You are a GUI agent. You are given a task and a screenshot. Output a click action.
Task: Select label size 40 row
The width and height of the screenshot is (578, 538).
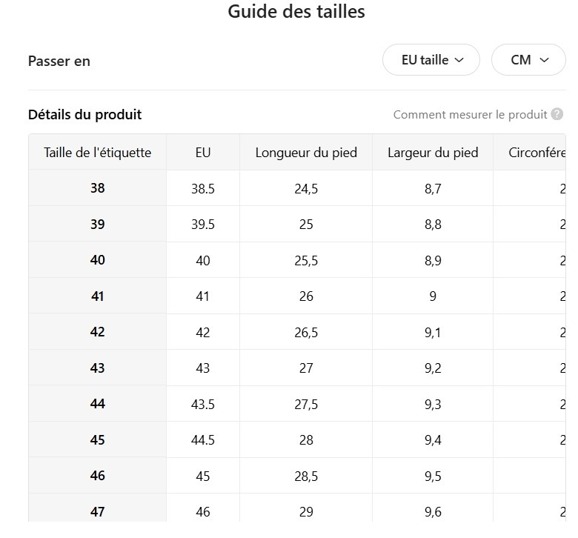point(98,260)
